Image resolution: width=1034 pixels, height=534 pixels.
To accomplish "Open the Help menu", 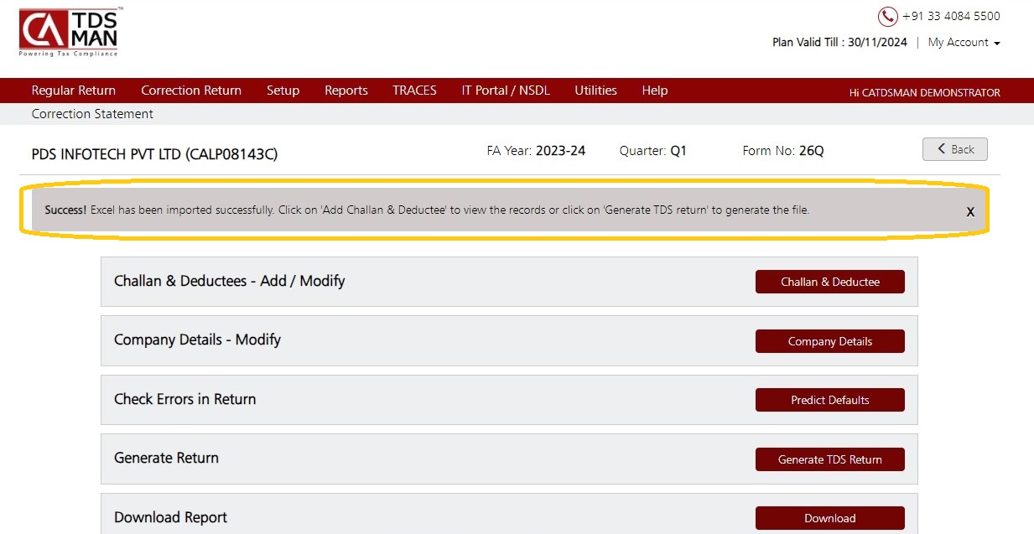I will (655, 91).
